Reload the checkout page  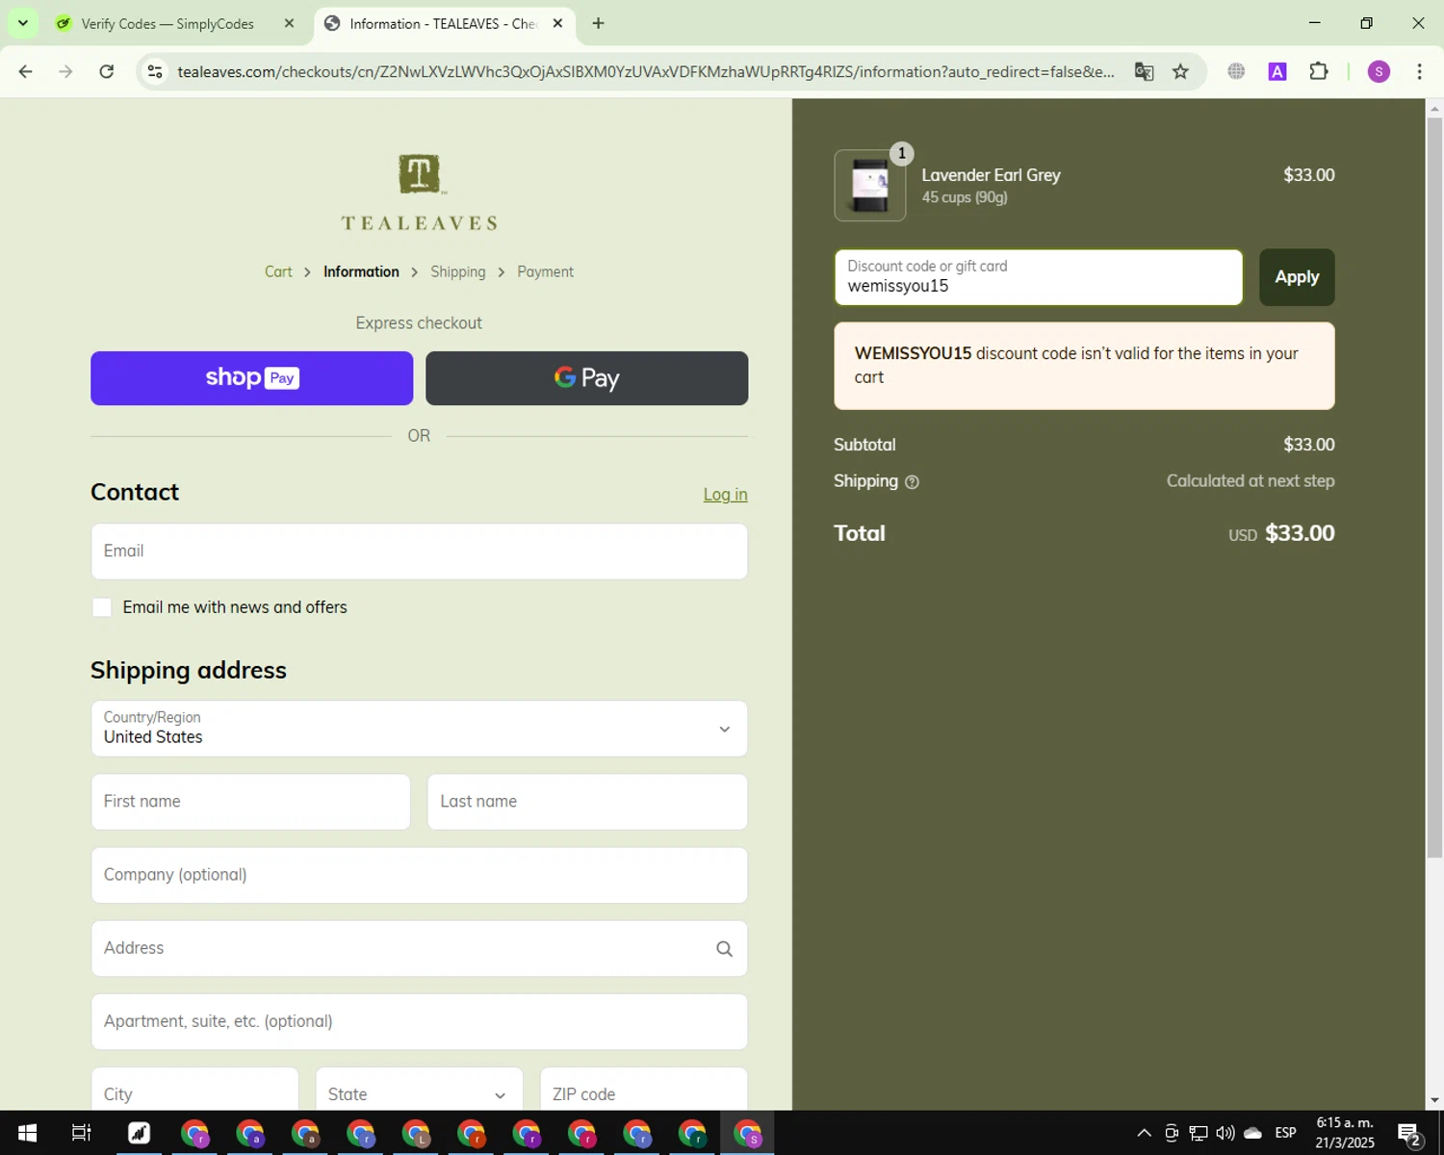click(107, 71)
